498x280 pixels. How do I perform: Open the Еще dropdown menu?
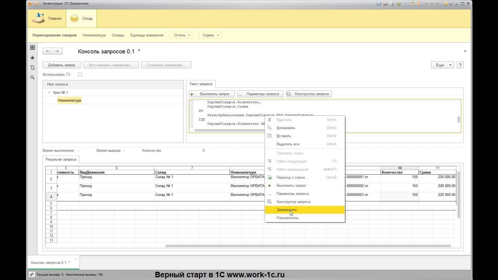(442, 65)
